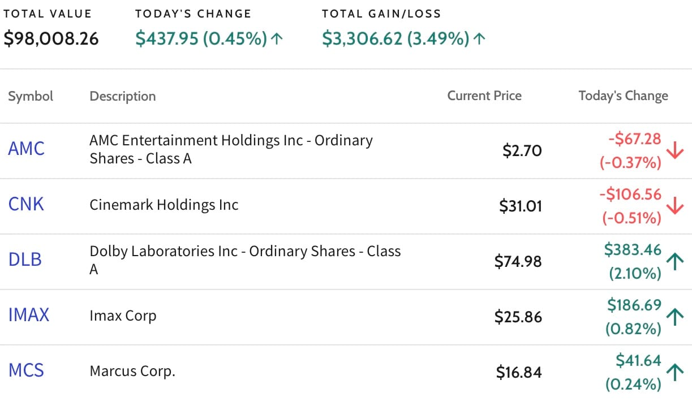Click the Total Gain/Loss amount $3,306.62
The width and height of the screenshot is (692, 406).
pyautogui.click(x=362, y=38)
